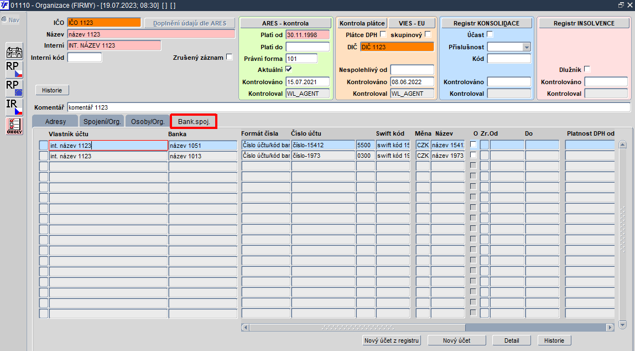The height and width of the screenshot is (351, 635).
Task: Toggle the Účast checkbox
Action: click(x=490, y=34)
